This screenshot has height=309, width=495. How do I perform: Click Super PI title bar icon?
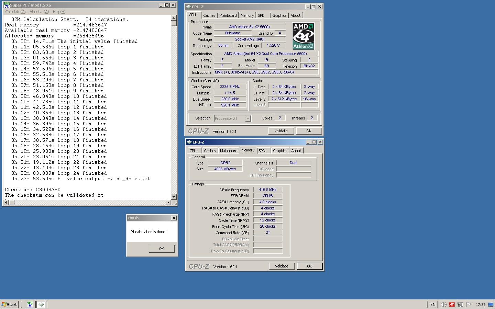click(x=7, y=5)
